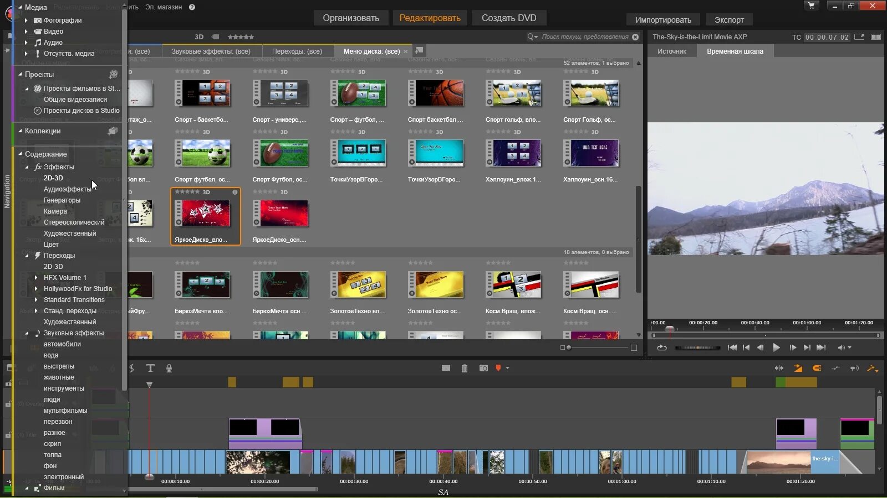Take a snapshot with camera icon
Screen dimensions: 887x498
483,368
